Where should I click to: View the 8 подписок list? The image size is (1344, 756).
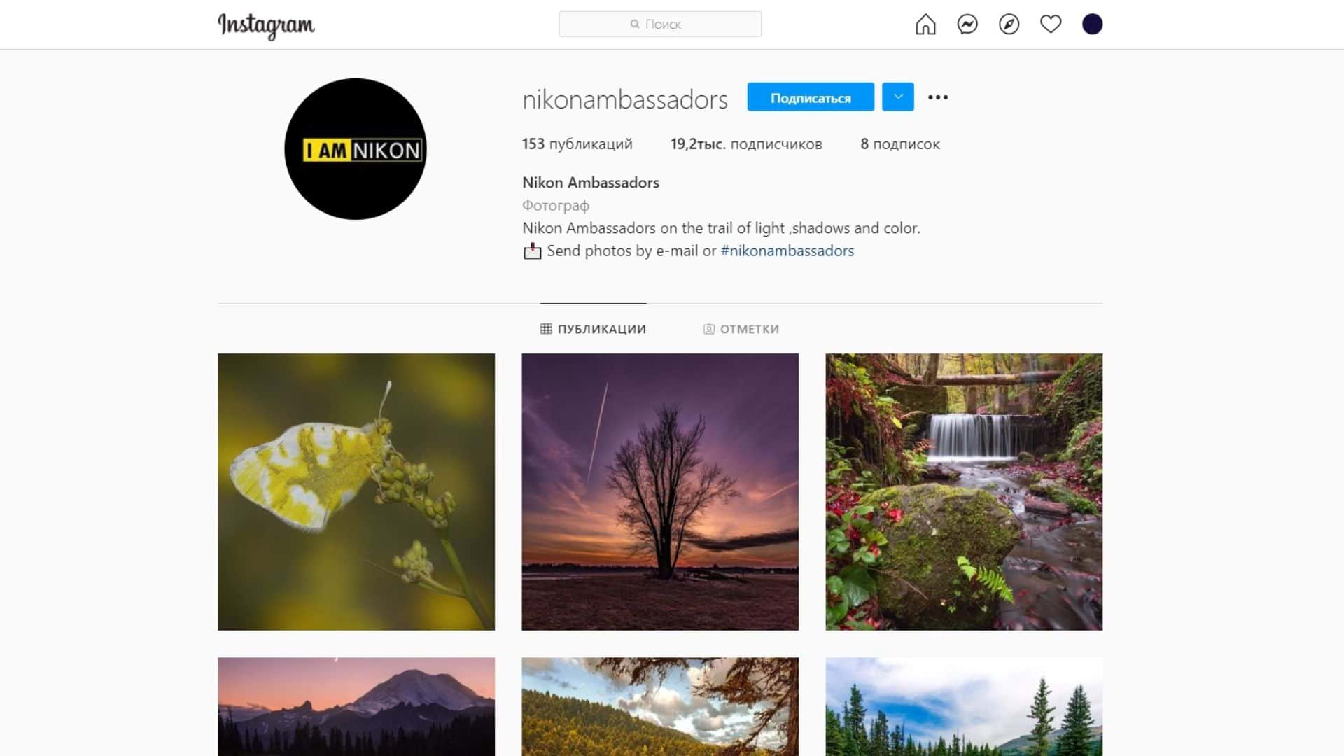point(900,144)
